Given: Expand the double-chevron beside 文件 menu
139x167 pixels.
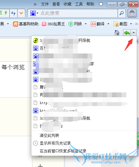Looking at the screenshot, I should (x=35, y=5).
